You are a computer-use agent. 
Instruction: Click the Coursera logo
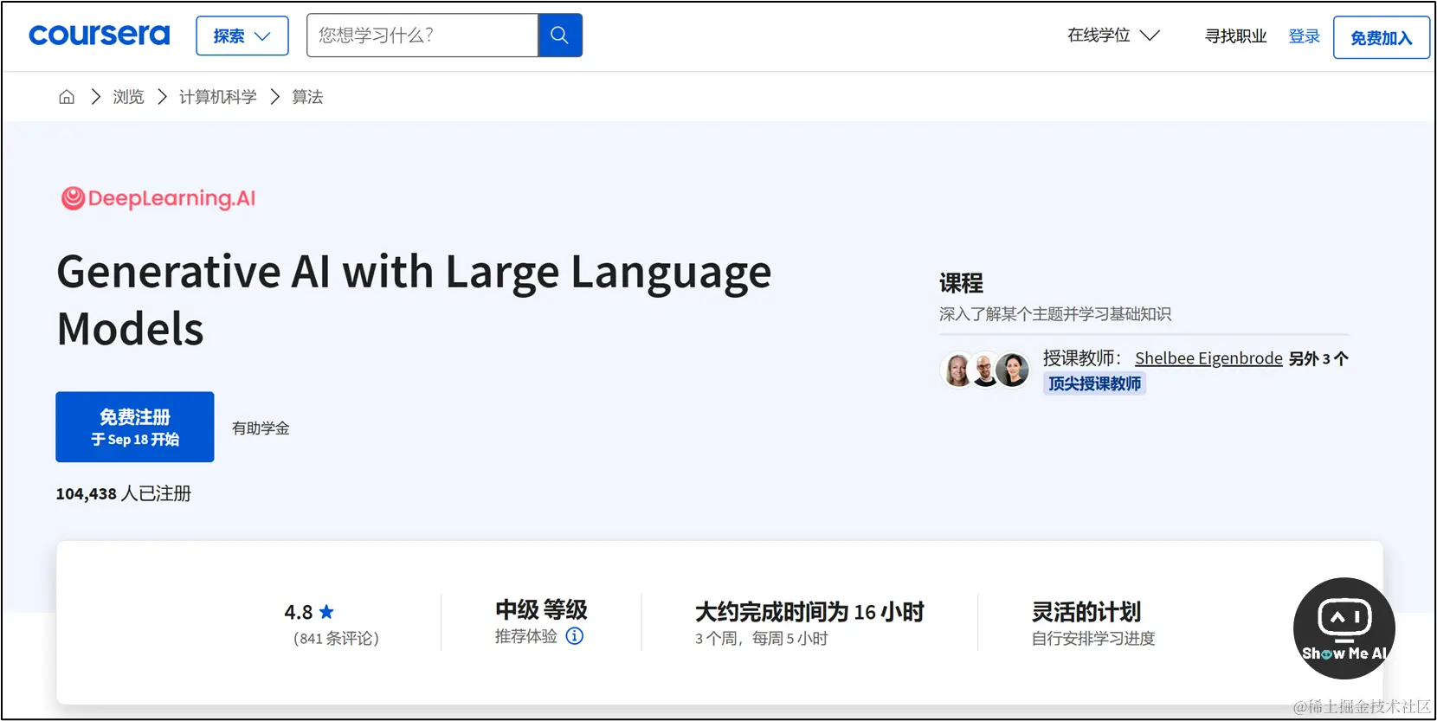pyautogui.click(x=99, y=35)
